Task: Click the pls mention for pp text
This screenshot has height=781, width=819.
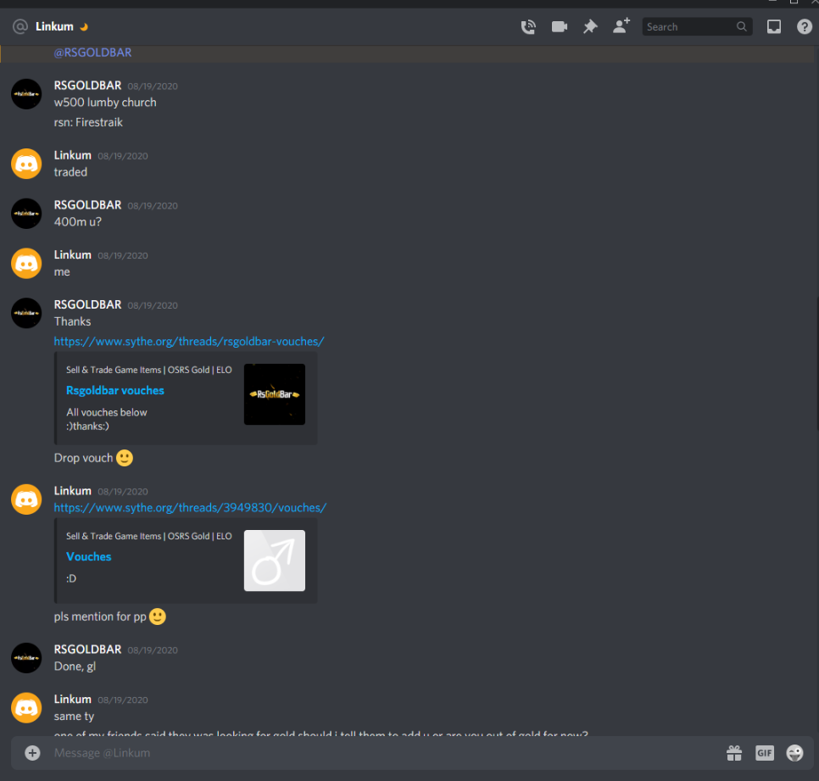Action: click(100, 616)
